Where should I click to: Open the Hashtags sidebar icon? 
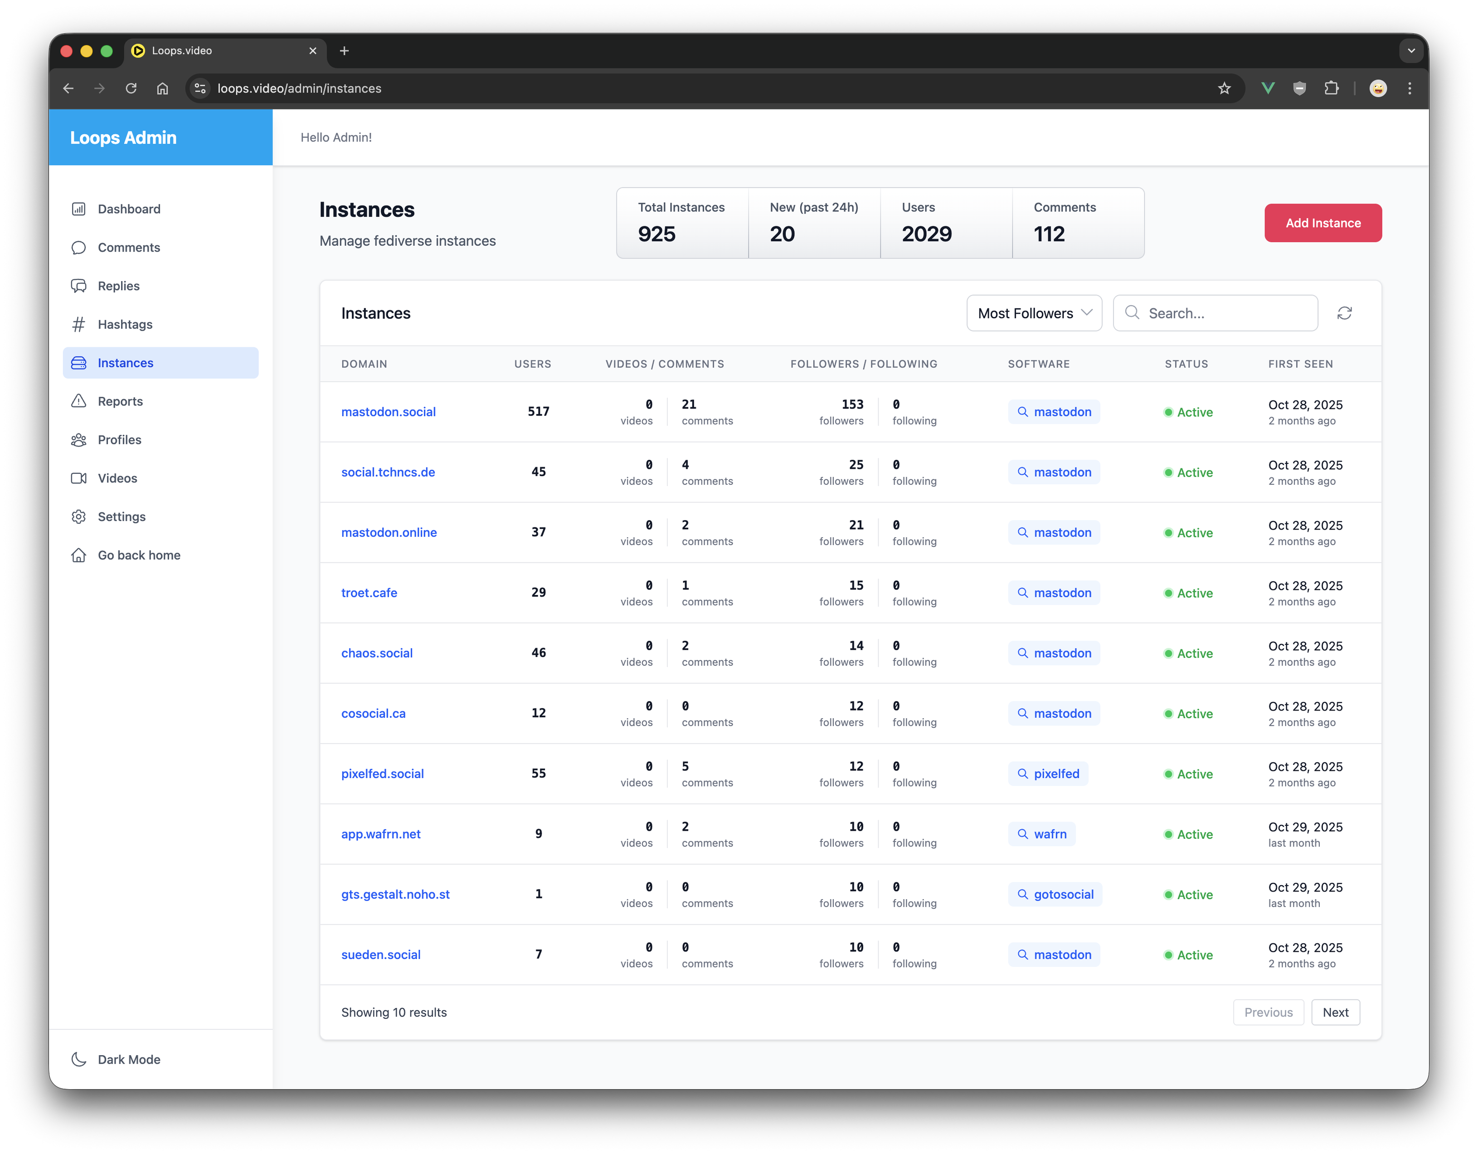click(x=78, y=324)
